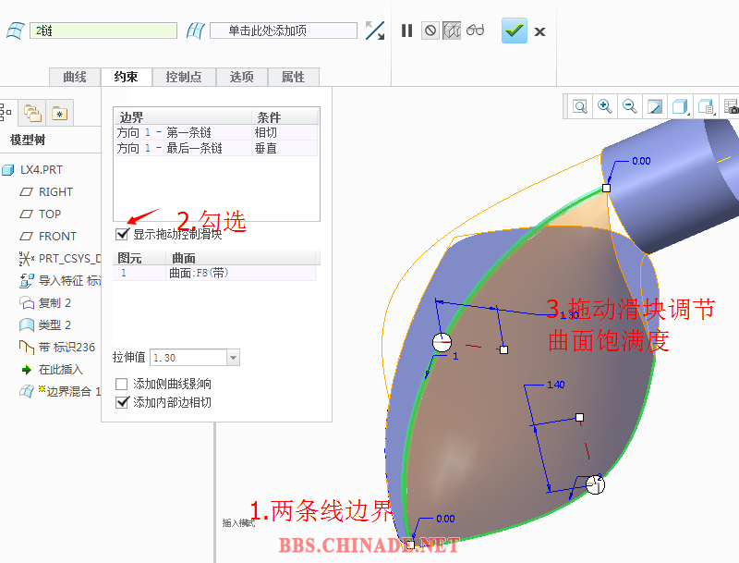The width and height of the screenshot is (739, 563).
Task: Select the FRONT datum plane in tree
Action: coord(57,236)
